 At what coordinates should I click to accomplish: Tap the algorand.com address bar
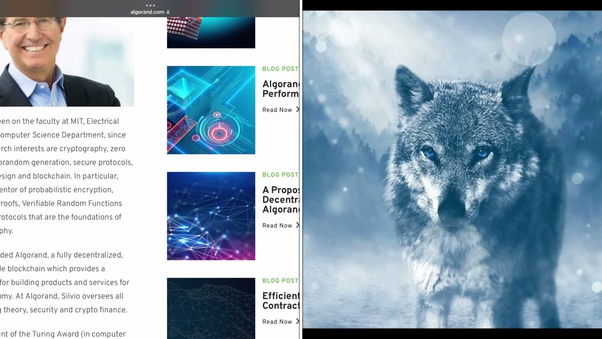point(150,12)
